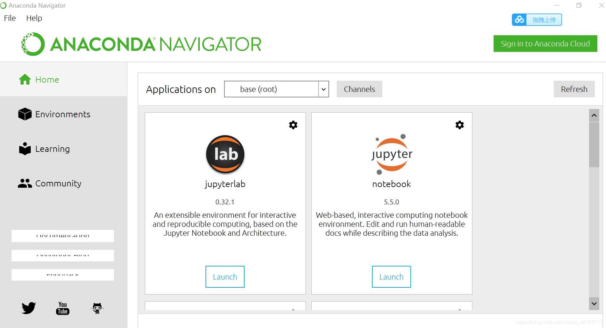The height and width of the screenshot is (328, 606).
Task: Open the YouTube icon link
Action: pos(63,308)
